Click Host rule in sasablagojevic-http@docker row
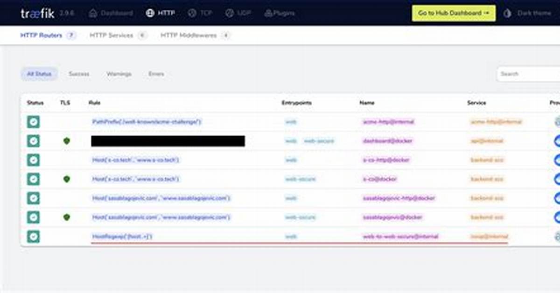The image size is (560, 293). [x=161, y=198]
